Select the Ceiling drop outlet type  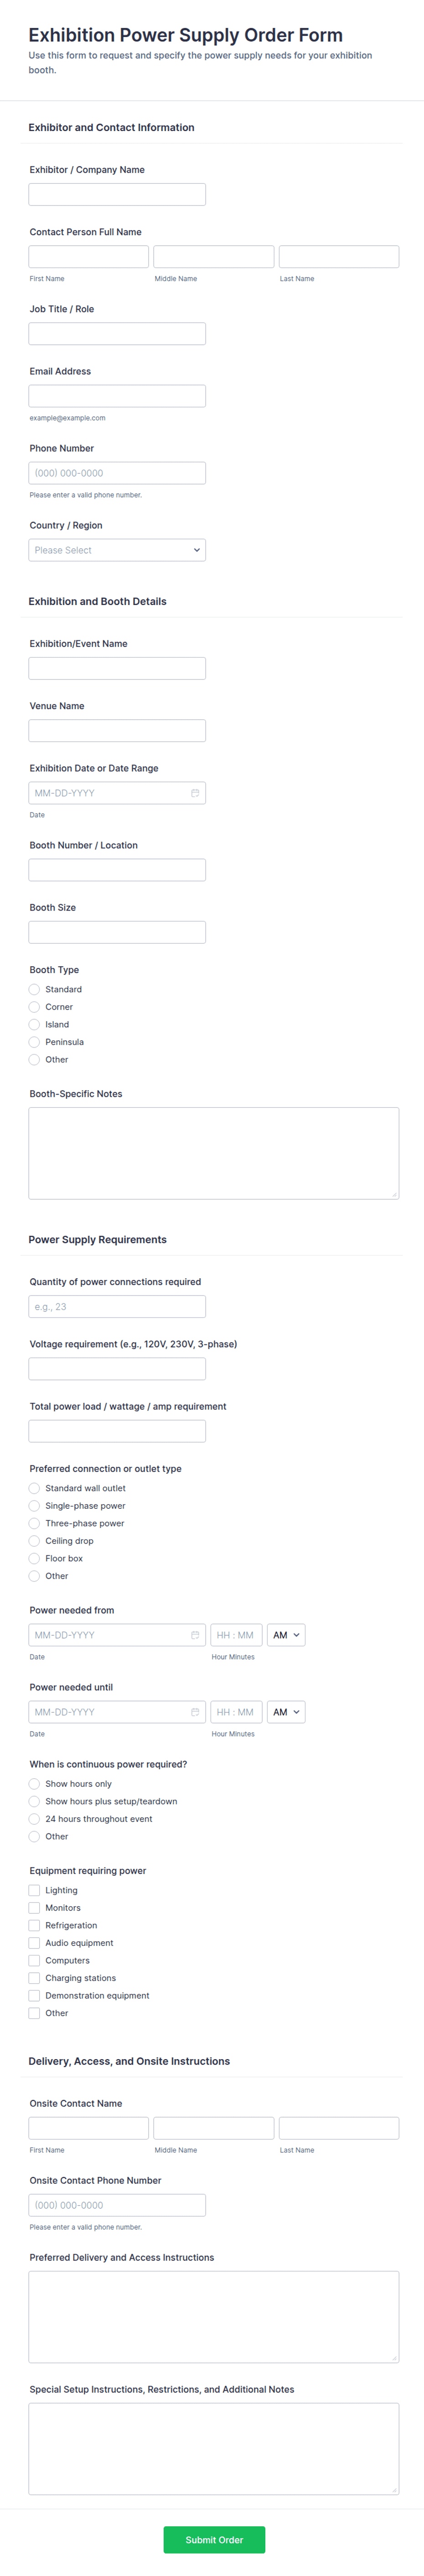pos(34,1541)
